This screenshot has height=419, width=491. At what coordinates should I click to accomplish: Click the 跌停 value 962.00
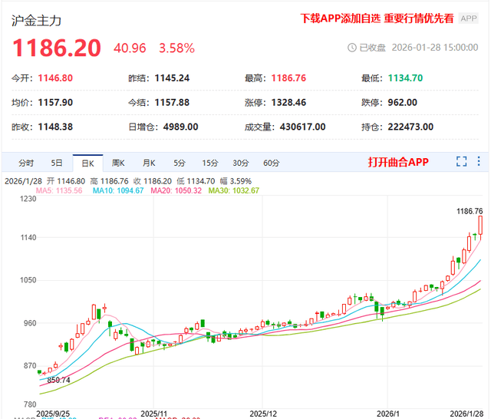pyautogui.click(x=402, y=102)
